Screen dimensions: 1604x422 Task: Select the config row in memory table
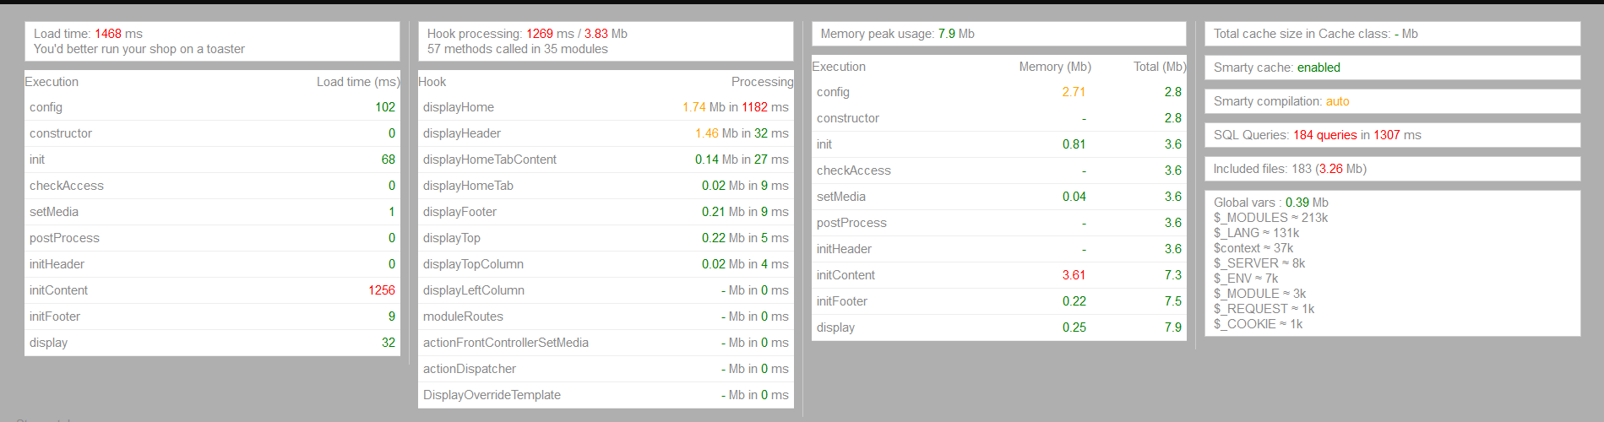tap(999, 92)
